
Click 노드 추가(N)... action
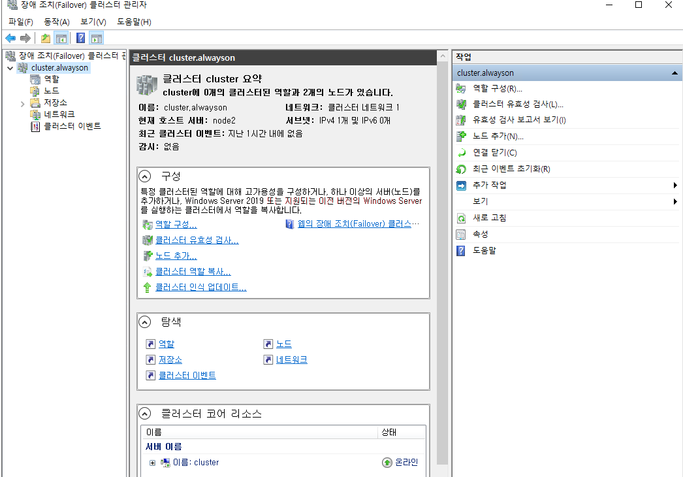click(x=498, y=136)
